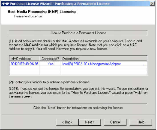The height and width of the screenshot is (130, 157).
Task: Click the wizard title bar text
Action: (x=55, y=4)
